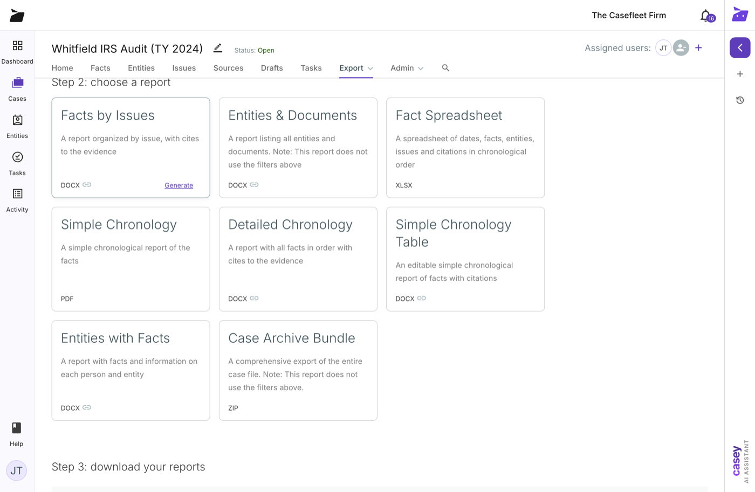Open the Entities tab in case navigation
The height and width of the screenshot is (492, 755).
click(x=141, y=68)
